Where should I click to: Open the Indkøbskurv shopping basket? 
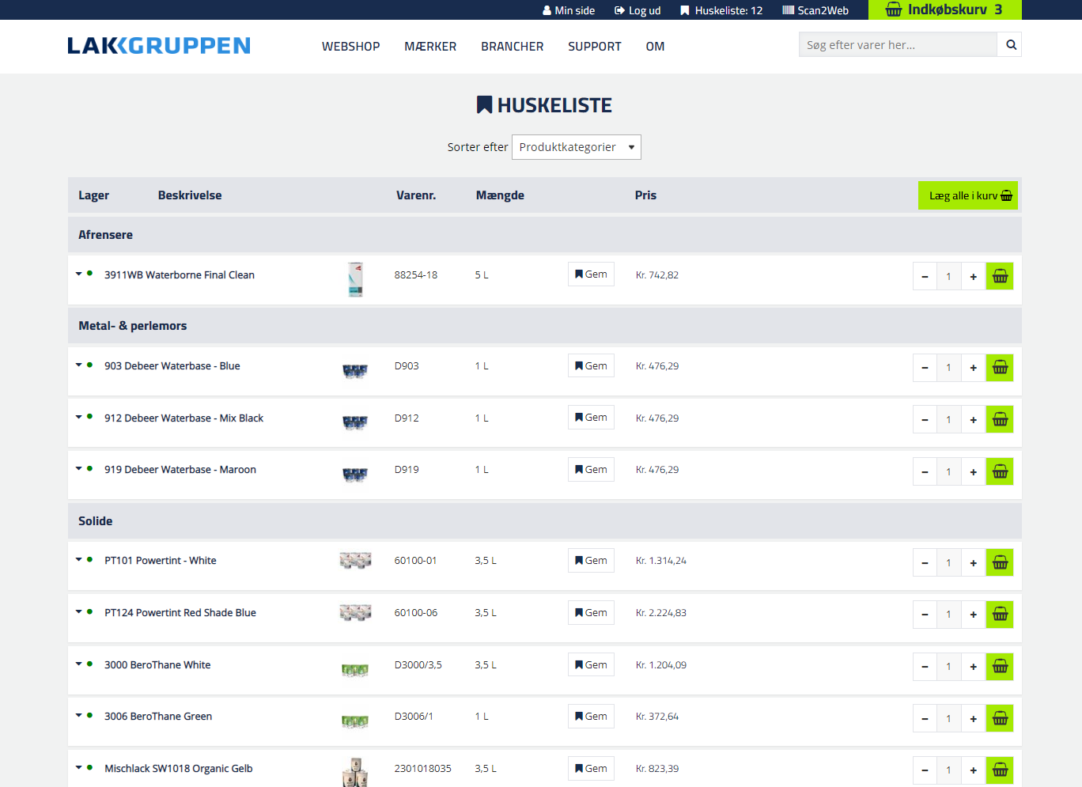(x=944, y=9)
